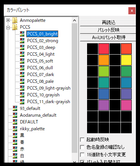
Task: Close the カラーパレット window
Action: tap(132, 11)
